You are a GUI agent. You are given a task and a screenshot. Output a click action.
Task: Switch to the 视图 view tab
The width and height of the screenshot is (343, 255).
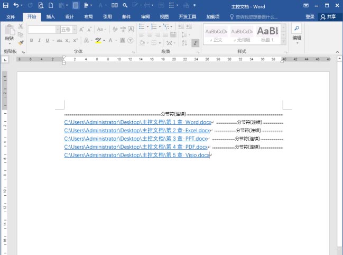point(164,16)
